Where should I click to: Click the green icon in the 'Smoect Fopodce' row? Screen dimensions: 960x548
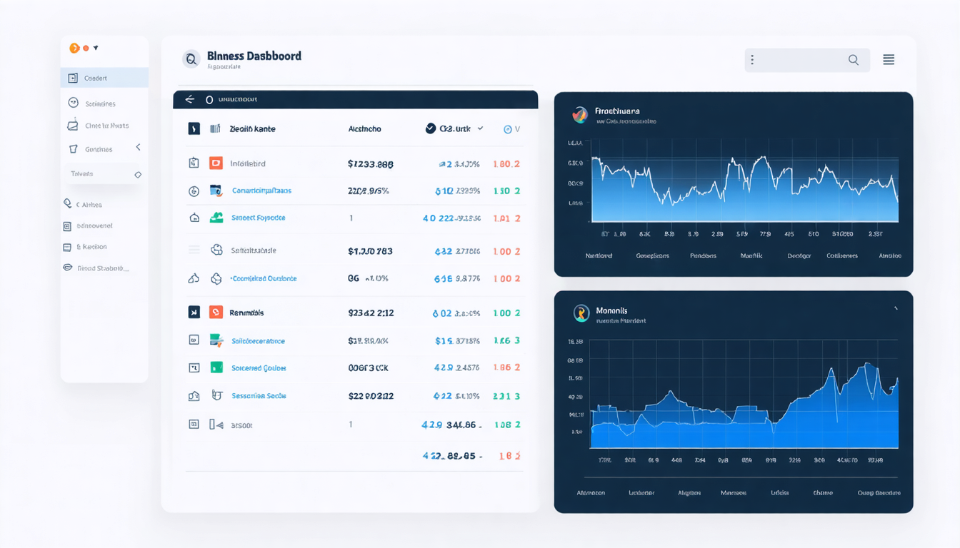tap(216, 218)
